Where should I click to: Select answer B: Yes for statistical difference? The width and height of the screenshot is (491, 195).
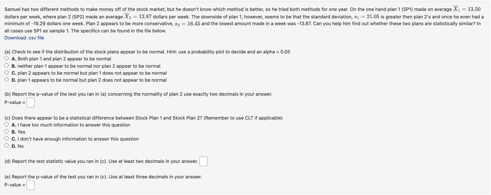[x=7, y=131]
